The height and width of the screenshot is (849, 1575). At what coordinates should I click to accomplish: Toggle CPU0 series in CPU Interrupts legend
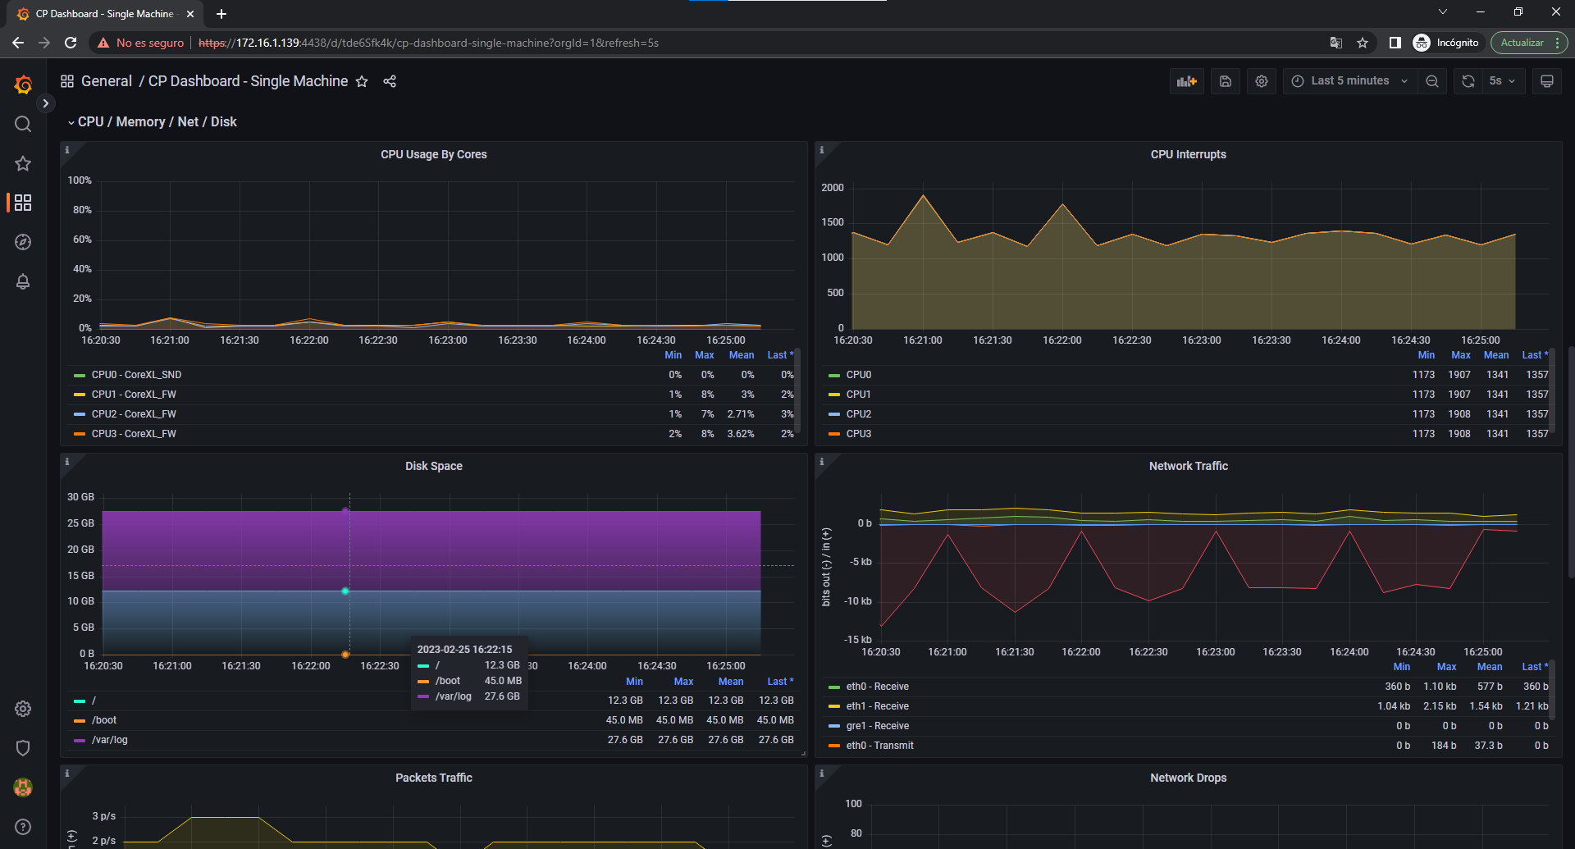[858, 375]
